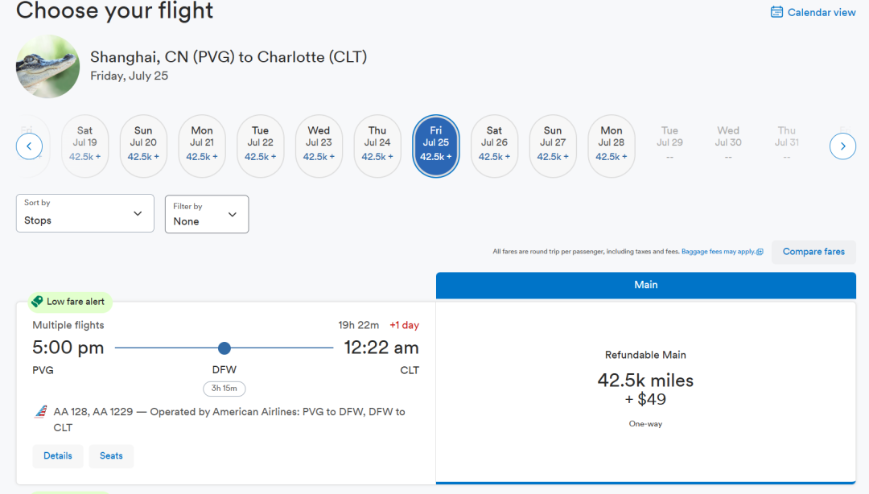The width and height of the screenshot is (869, 494).
Task: Click the American Airlines logo icon
Action: pos(40,412)
